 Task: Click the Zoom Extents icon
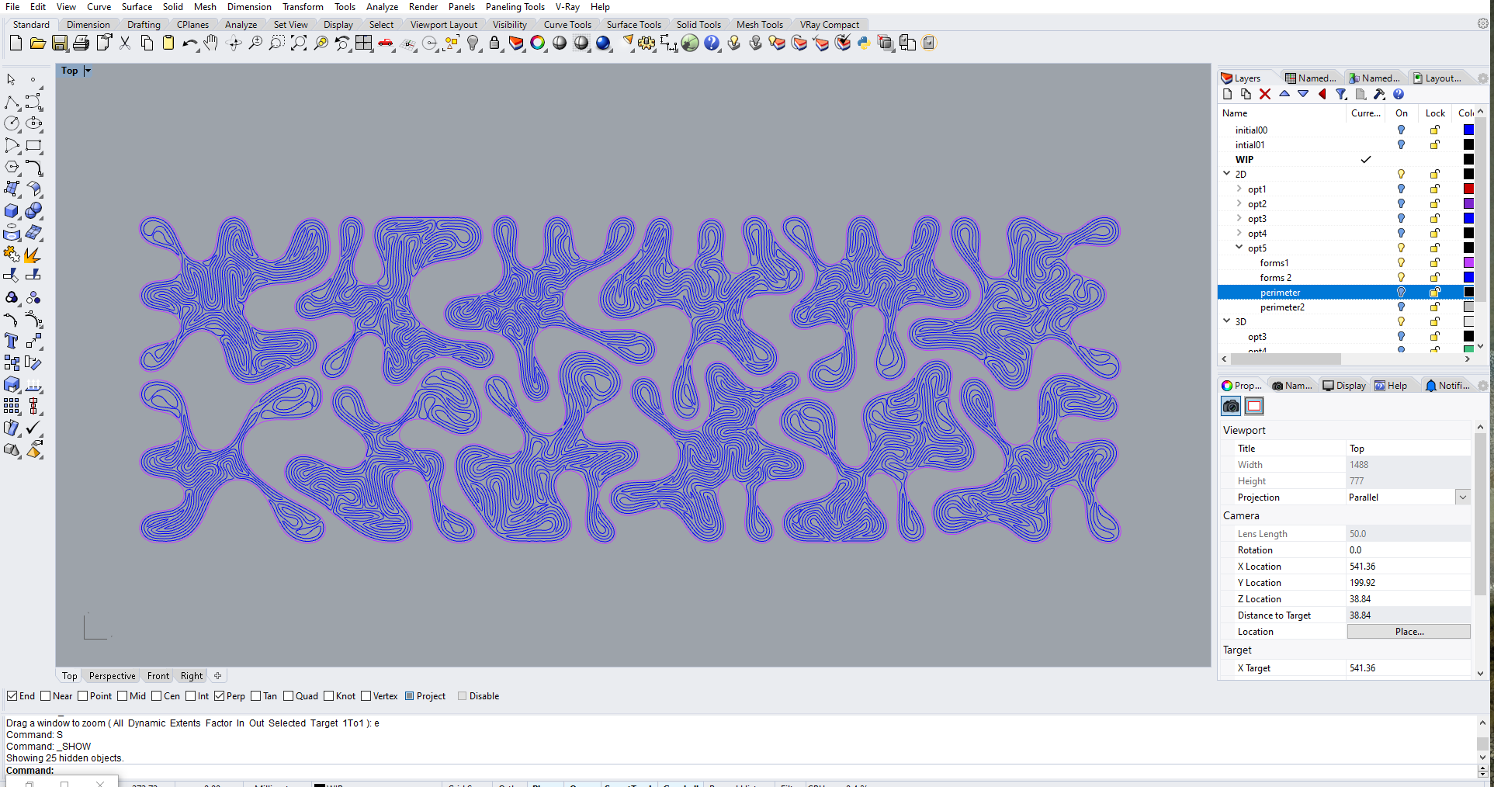tap(299, 43)
